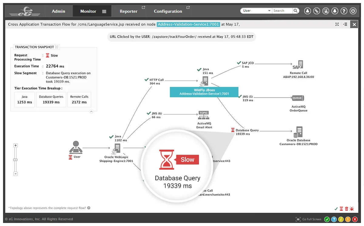Open the notifications bell icon
This screenshot has width=364, height=226.
coord(335,11)
